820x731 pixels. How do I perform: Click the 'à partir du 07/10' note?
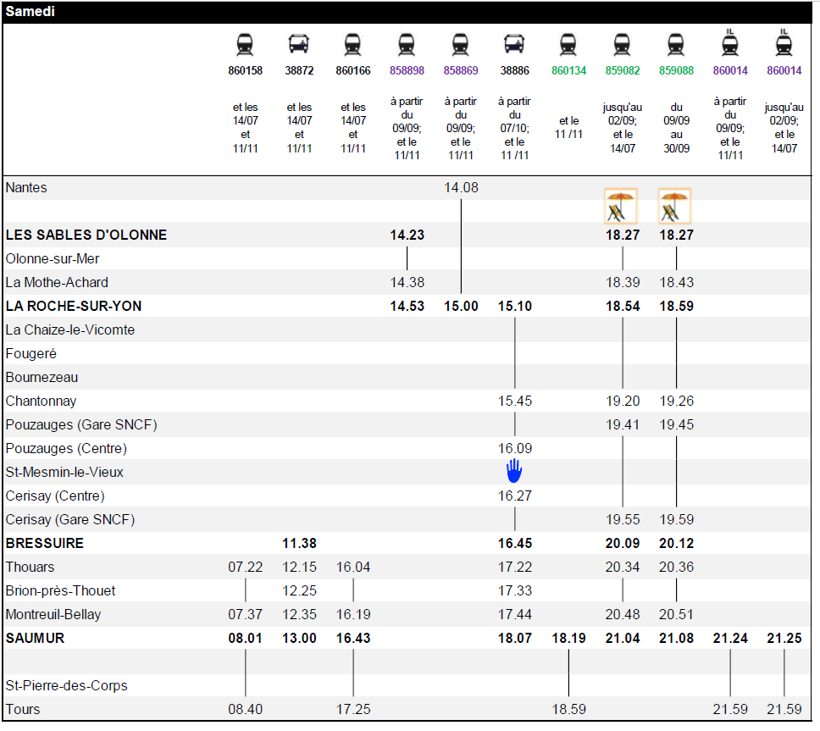point(514,114)
